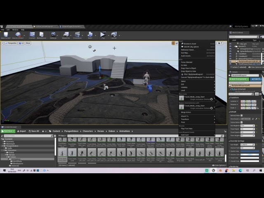Image resolution: width=264 pixels, height=198 pixels.
Task: Click the Unreal Engine logo icon
Action: point(2,26)
